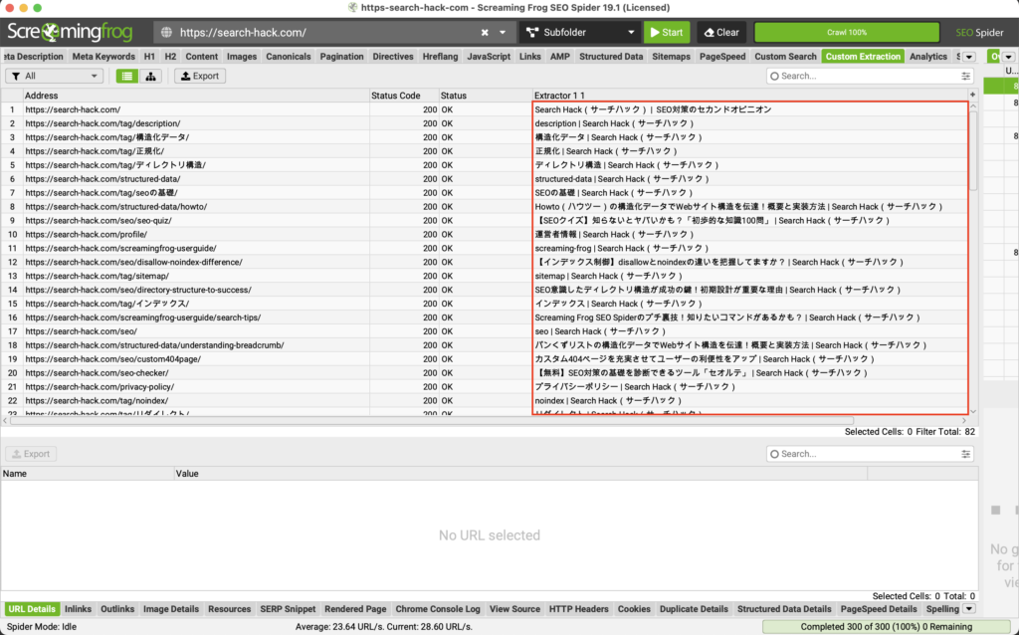Go to the Images tab
Viewport: 1019px width, 635px height.
pyautogui.click(x=242, y=57)
